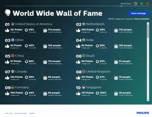The height and width of the screenshot is (117, 152).
Task: Select the Brazil country name
Action: (90, 56)
